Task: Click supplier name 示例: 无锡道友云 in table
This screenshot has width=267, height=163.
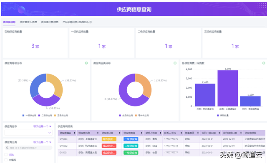Action: click(x=88, y=153)
